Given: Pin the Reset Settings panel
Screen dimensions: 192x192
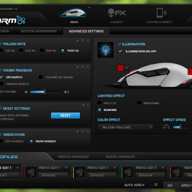Looking at the screenshot, I should 83,105.
